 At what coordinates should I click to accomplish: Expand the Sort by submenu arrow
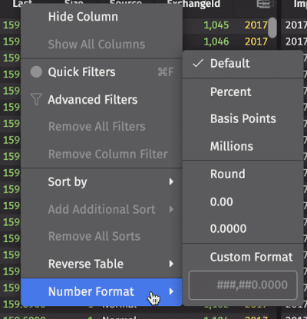pyautogui.click(x=171, y=181)
